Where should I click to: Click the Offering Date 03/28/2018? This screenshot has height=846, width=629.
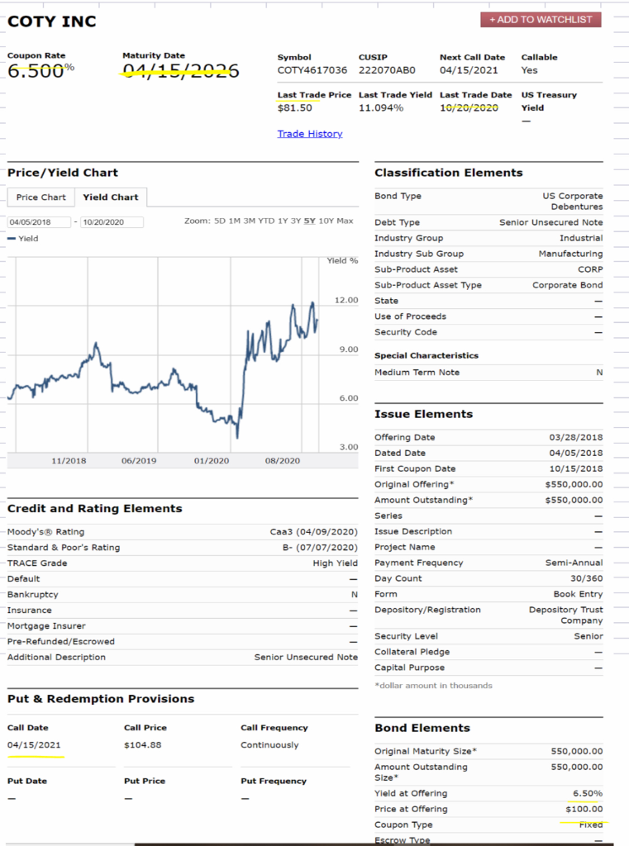click(x=576, y=438)
